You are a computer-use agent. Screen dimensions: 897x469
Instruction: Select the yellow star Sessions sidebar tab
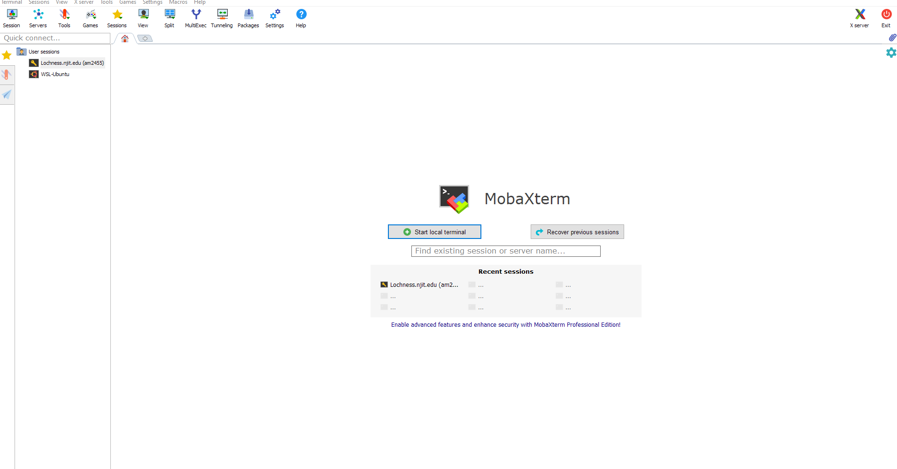[7, 55]
